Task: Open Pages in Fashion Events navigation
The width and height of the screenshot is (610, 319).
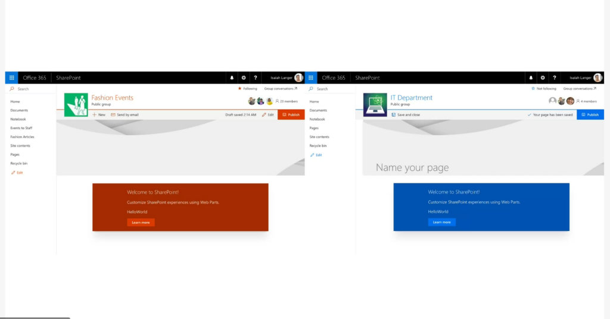Action: (15, 155)
